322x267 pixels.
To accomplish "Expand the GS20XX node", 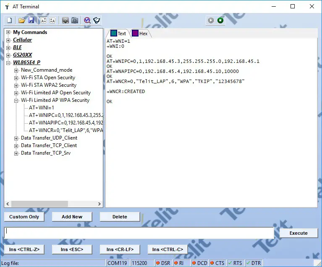I will 8,55.
